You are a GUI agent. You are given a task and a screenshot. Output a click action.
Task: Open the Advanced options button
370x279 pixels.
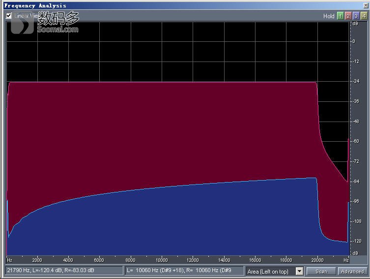click(352, 271)
